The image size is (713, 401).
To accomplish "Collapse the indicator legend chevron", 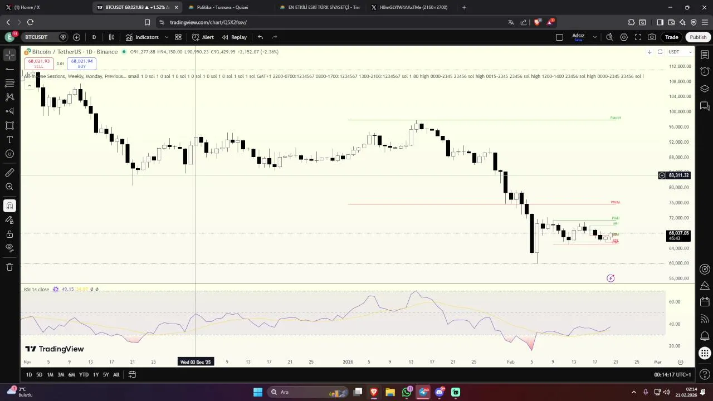I will [30, 86].
